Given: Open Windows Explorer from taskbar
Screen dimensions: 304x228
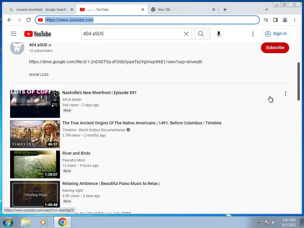Looking at the screenshot, I should tap(26, 222).
